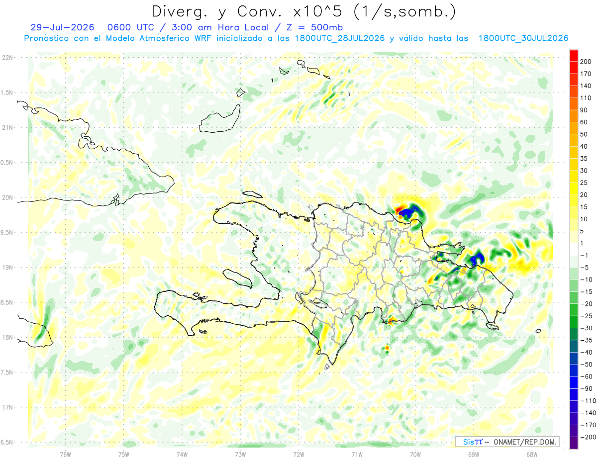Click the positive '140' color scale label
The height and width of the screenshot is (461, 597).
[586, 86]
